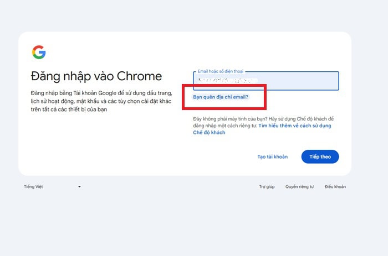Open the "Quyền riêng tư" footer link
The height and width of the screenshot is (256, 388).
(299, 187)
